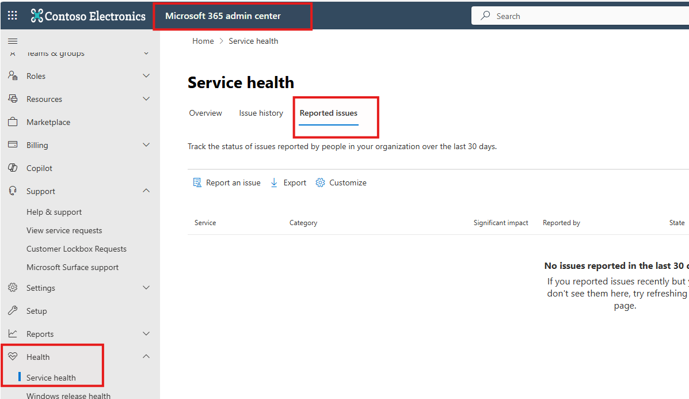Click the Roles icon in sidebar
The image size is (689, 399).
click(x=13, y=75)
